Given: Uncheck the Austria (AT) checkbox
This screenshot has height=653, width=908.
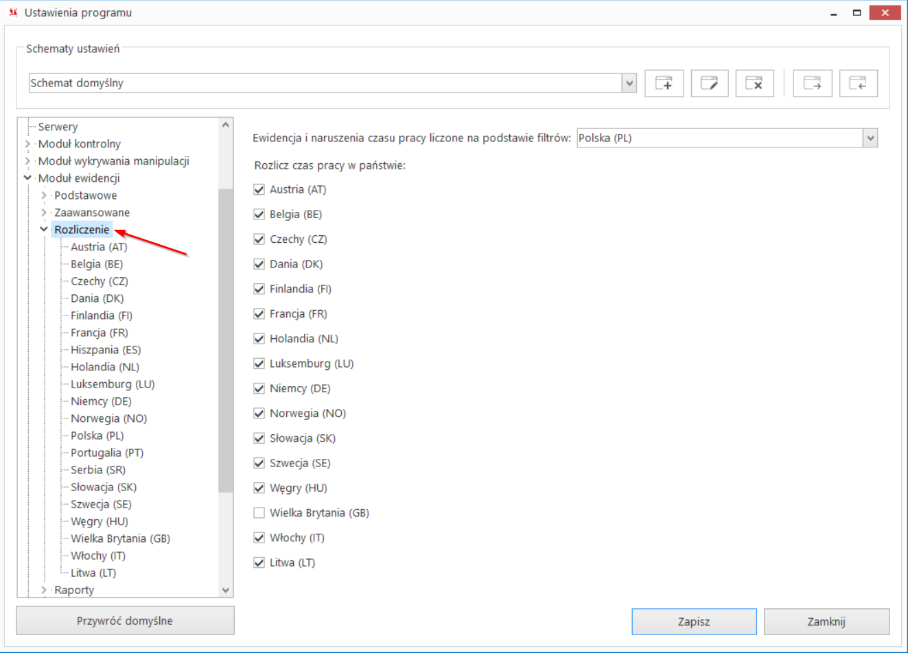Looking at the screenshot, I should click(x=259, y=189).
